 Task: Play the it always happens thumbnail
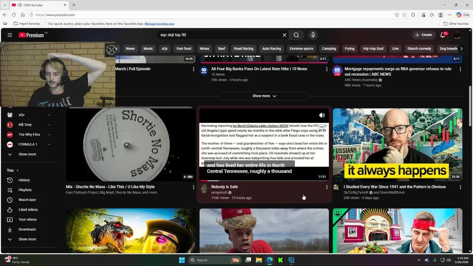[397, 145]
